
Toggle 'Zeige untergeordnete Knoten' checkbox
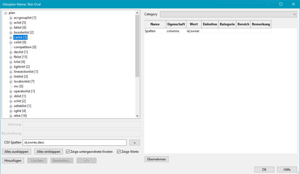click(x=68, y=152)
